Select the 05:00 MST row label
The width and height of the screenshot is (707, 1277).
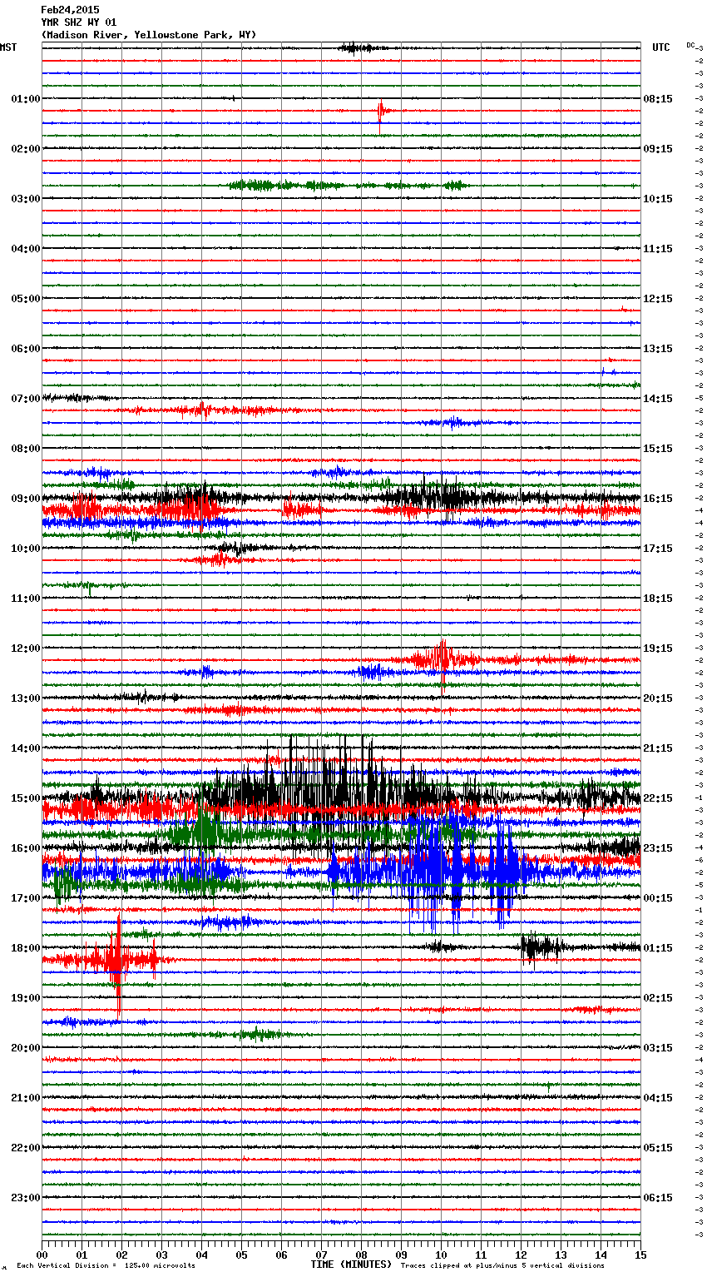click(x=26, y=298)
